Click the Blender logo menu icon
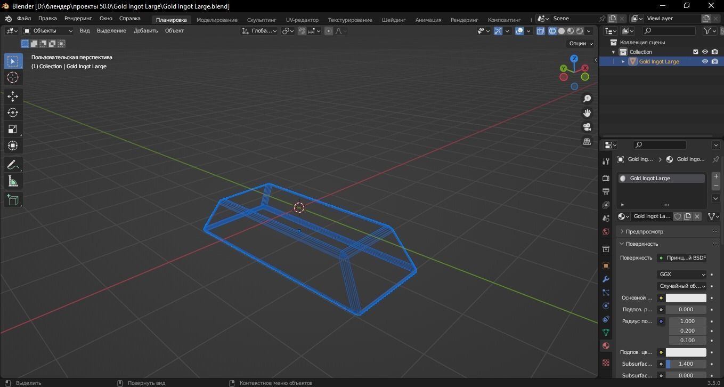Screen dimensions: 724x387 pyautogui.click(x=8, y=19)
